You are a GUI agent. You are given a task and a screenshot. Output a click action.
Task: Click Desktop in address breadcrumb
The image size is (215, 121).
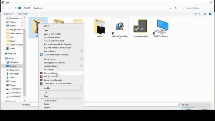pos(37,8)
